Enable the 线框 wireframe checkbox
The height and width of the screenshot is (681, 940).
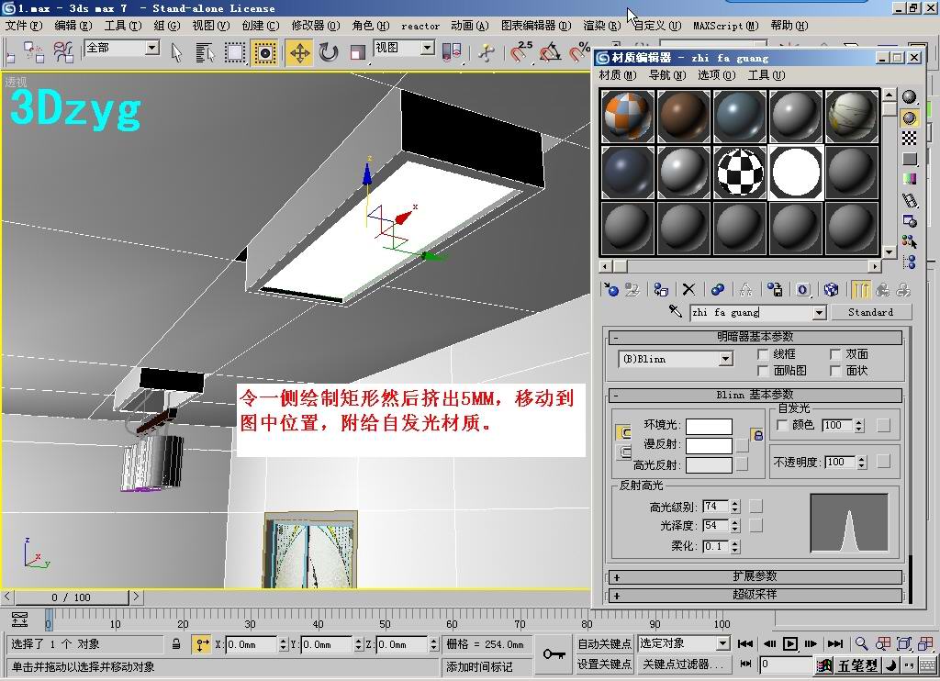763,354
